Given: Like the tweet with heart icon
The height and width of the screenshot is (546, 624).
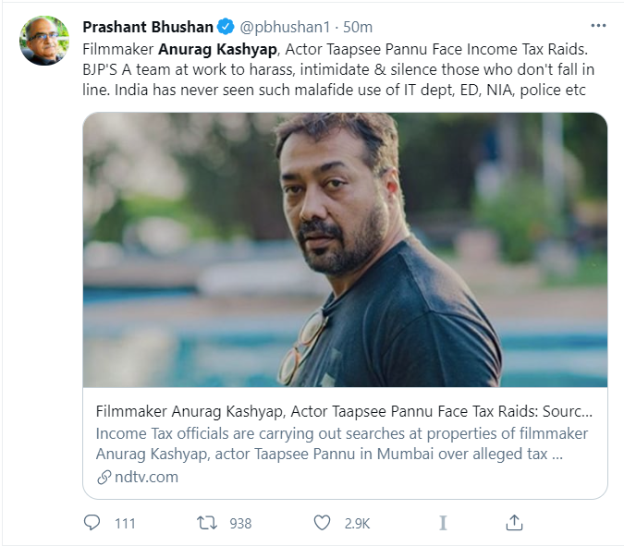Looking at the screenshot, I should point(322,523).
